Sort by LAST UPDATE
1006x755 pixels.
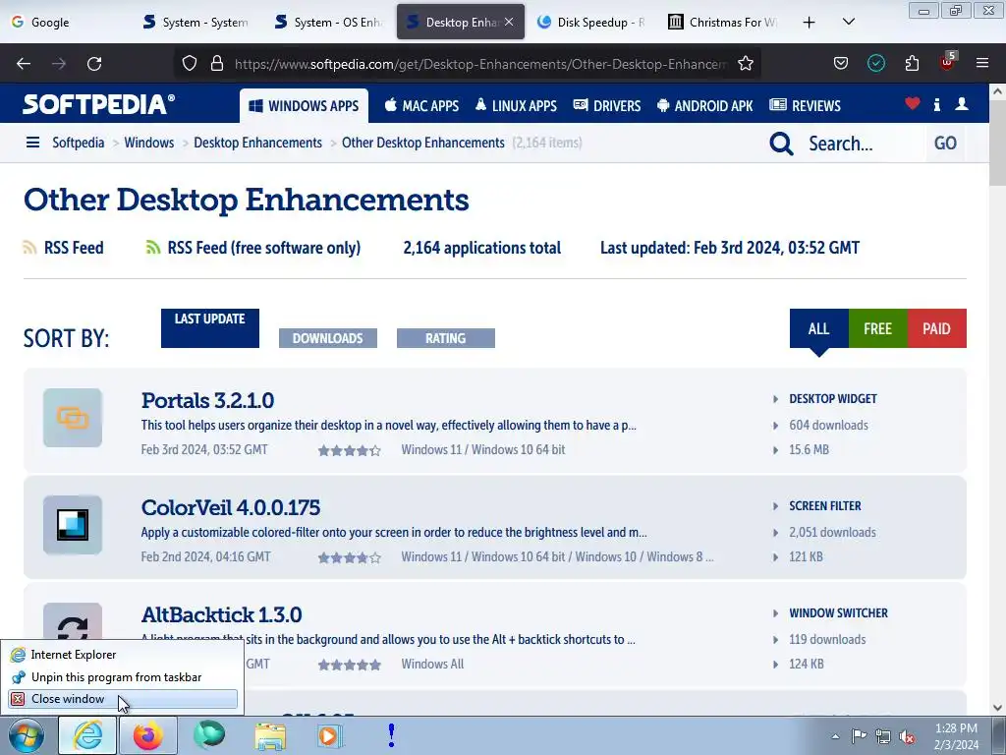pyautogui.click(x=210, y=328)
